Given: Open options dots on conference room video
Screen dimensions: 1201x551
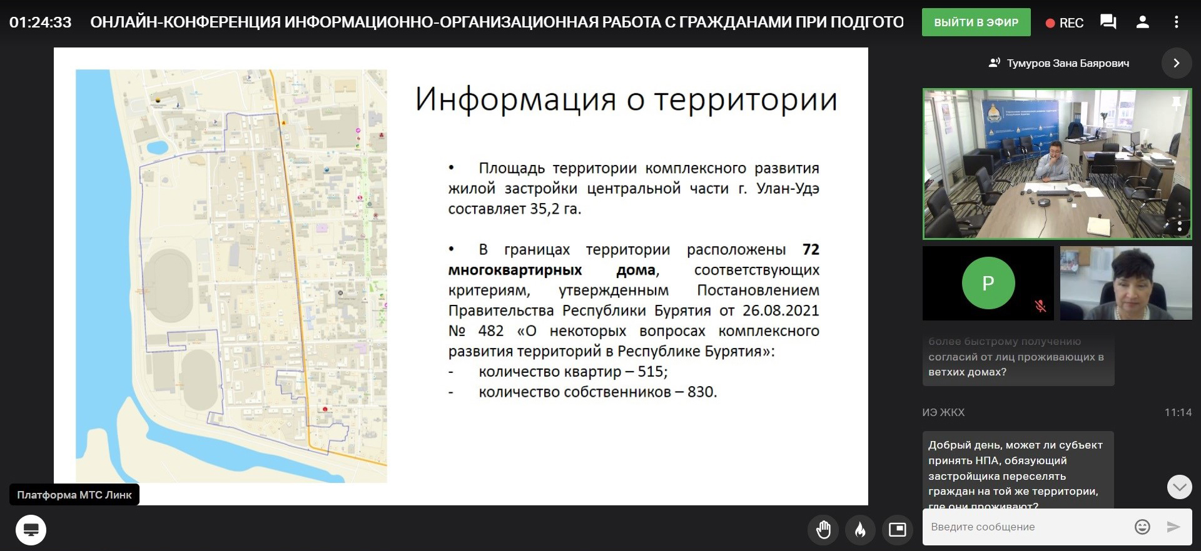Looking at the screenshot, I should coord(1180,218).
